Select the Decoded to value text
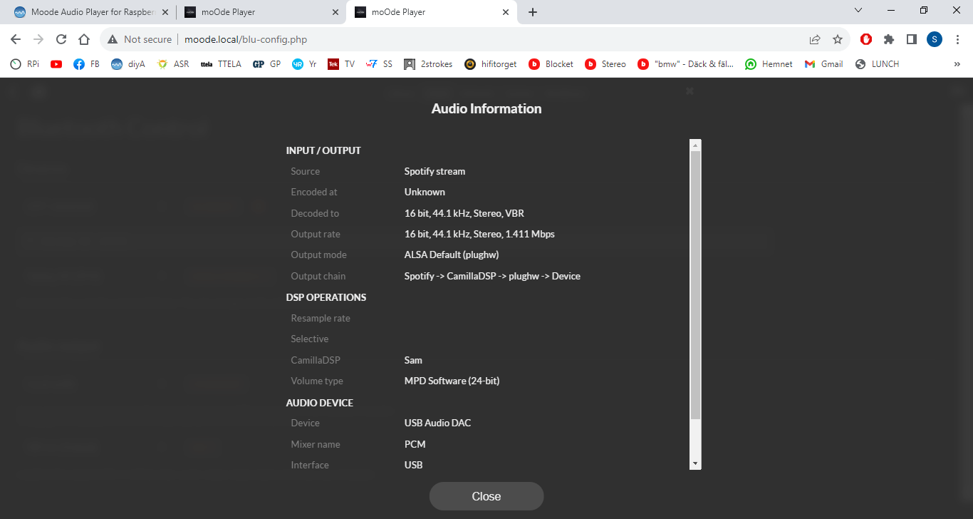 (464, 213)
